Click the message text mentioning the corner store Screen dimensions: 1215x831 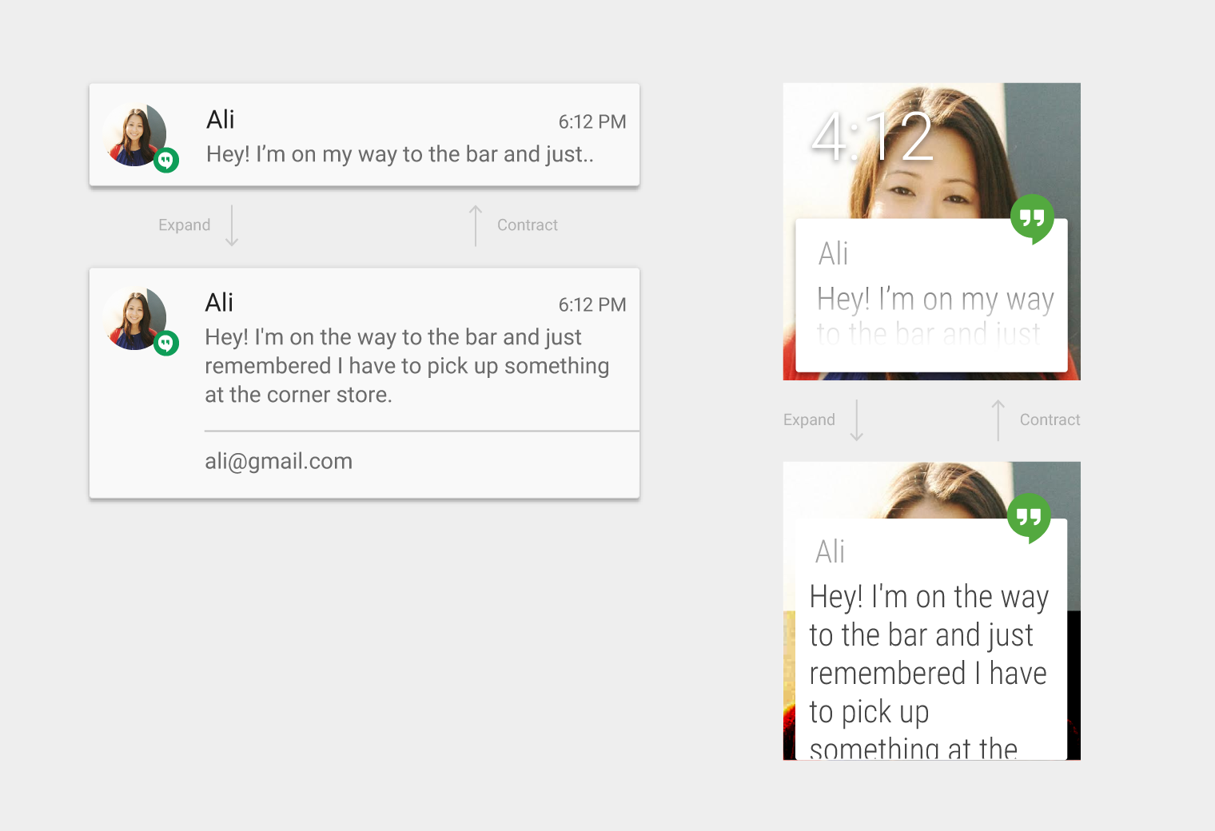pos(406,366)
